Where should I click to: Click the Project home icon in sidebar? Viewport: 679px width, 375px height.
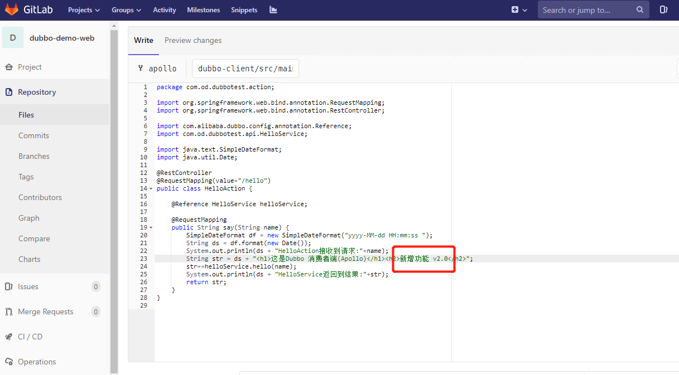[x=9, y=67]
